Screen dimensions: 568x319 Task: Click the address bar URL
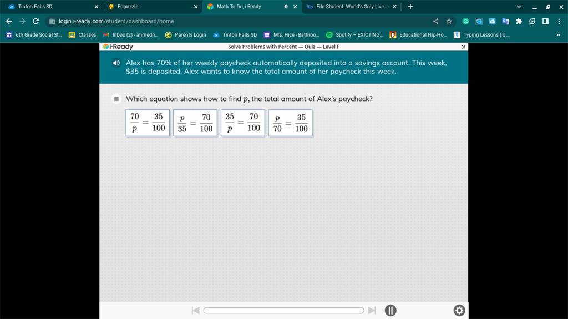pos(116,21)
